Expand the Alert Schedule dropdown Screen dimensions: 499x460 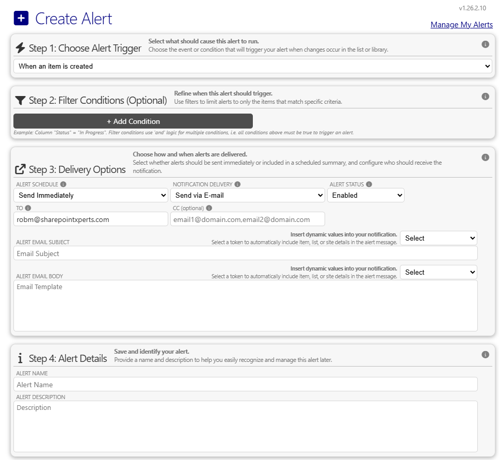[90, 195]
